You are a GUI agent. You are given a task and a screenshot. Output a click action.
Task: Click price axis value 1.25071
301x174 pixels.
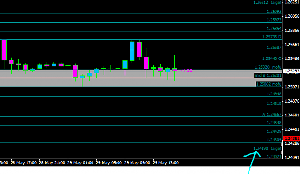tap(292, 87)
